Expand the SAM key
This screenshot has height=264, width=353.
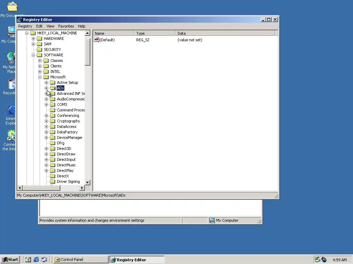(33, 44)
